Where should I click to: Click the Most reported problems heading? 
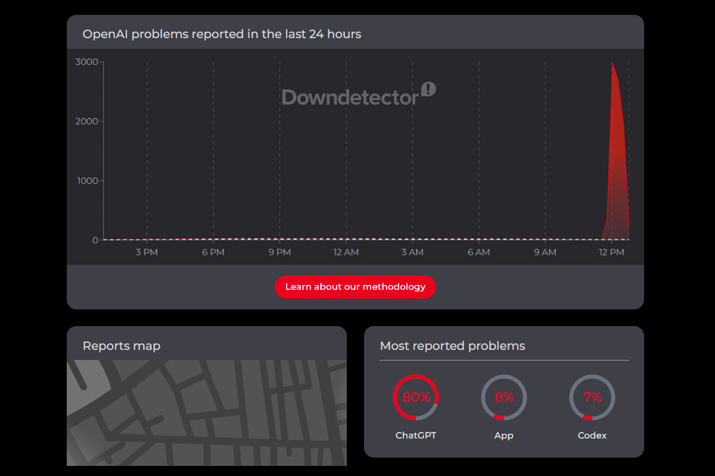tap(452, 346)
